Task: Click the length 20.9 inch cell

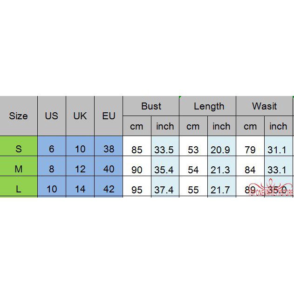Action: [x=222, y=150]
